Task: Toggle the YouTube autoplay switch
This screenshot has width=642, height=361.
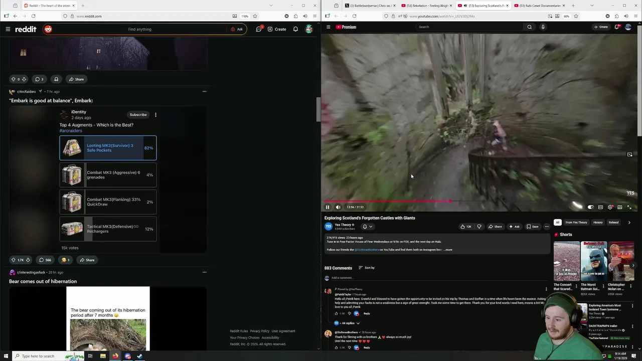Action: [590, 207]
